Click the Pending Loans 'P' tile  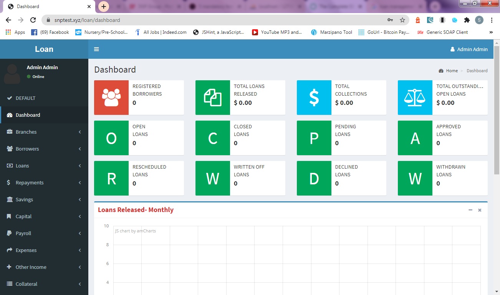click(314, 138)
